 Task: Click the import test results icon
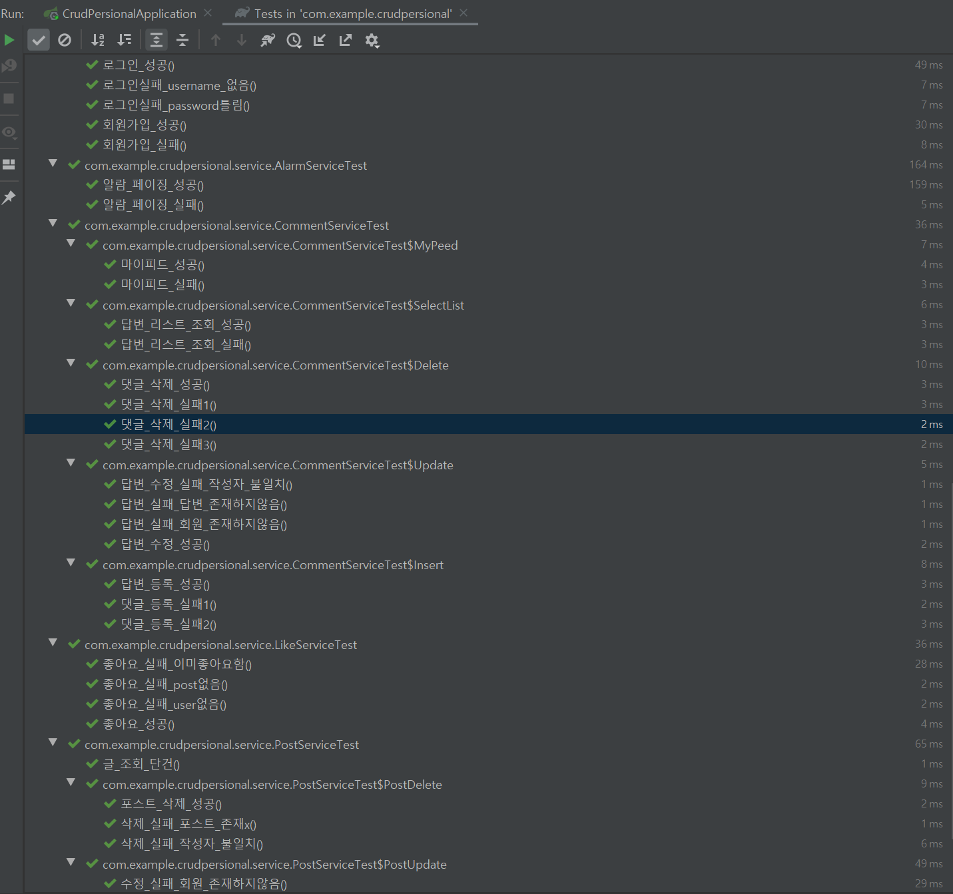[x=319, y=40]
